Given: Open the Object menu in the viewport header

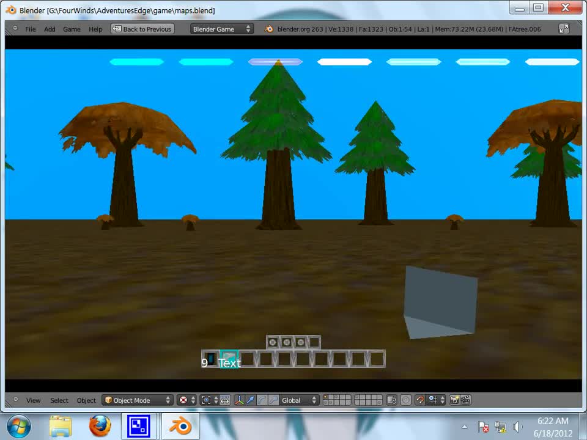Looking at the screenshot, I should [86, 400].
